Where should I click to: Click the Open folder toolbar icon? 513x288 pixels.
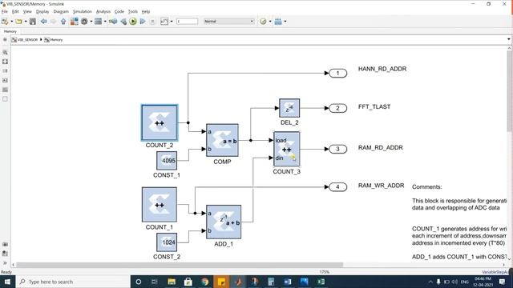click(18, 22)
